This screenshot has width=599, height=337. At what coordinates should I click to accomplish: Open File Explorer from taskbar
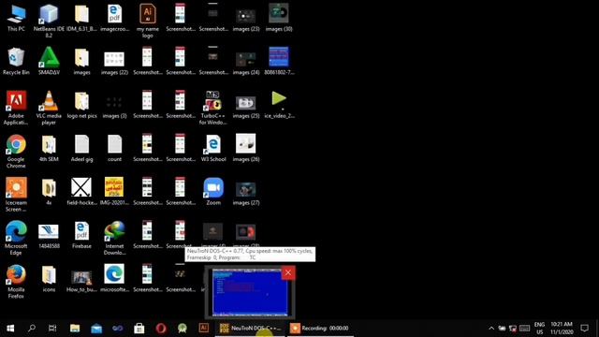pos(75,329)
